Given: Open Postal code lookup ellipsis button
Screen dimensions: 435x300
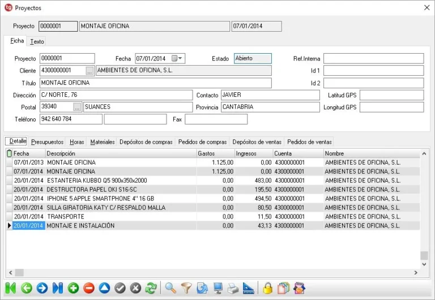Looking at the screenshot, I should click(77, 107).
